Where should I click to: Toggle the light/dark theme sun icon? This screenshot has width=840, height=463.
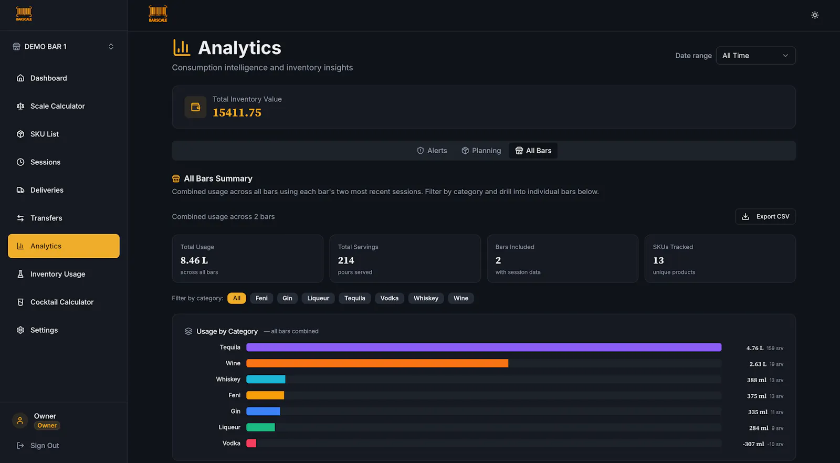[815, 15]
